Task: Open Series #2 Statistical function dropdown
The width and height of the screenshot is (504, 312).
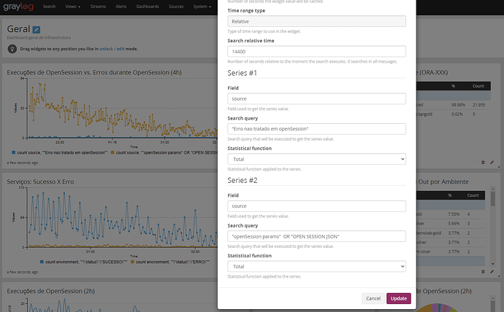Action: click(x=316, y=267)
